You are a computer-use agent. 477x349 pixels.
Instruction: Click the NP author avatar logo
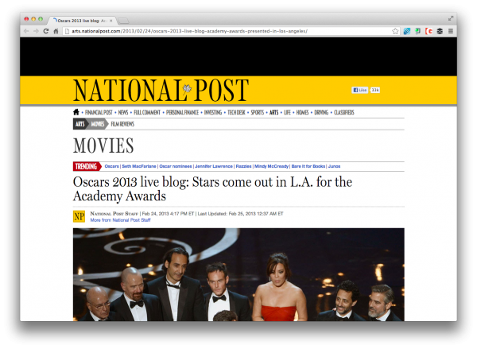[x=79, y=216]
